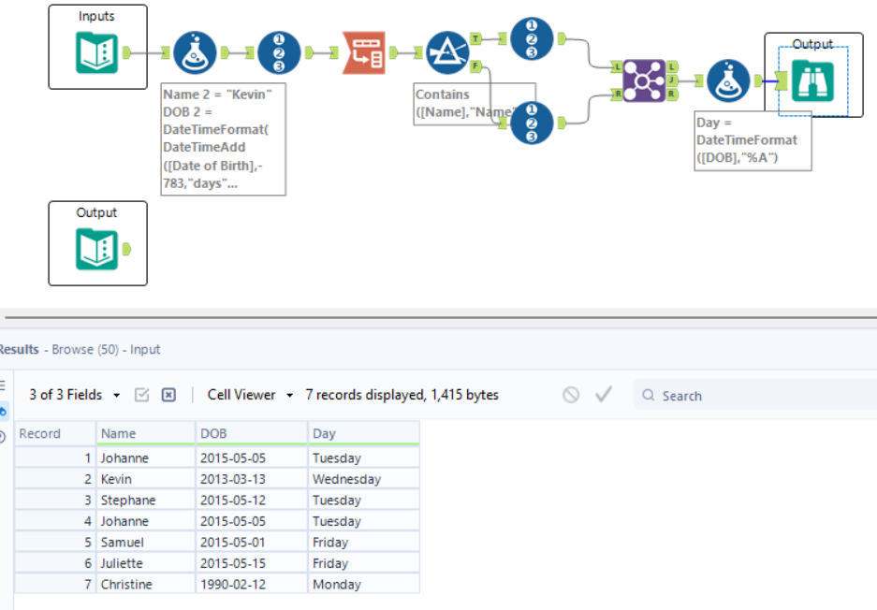Click the Name column header

click(145, 433)
